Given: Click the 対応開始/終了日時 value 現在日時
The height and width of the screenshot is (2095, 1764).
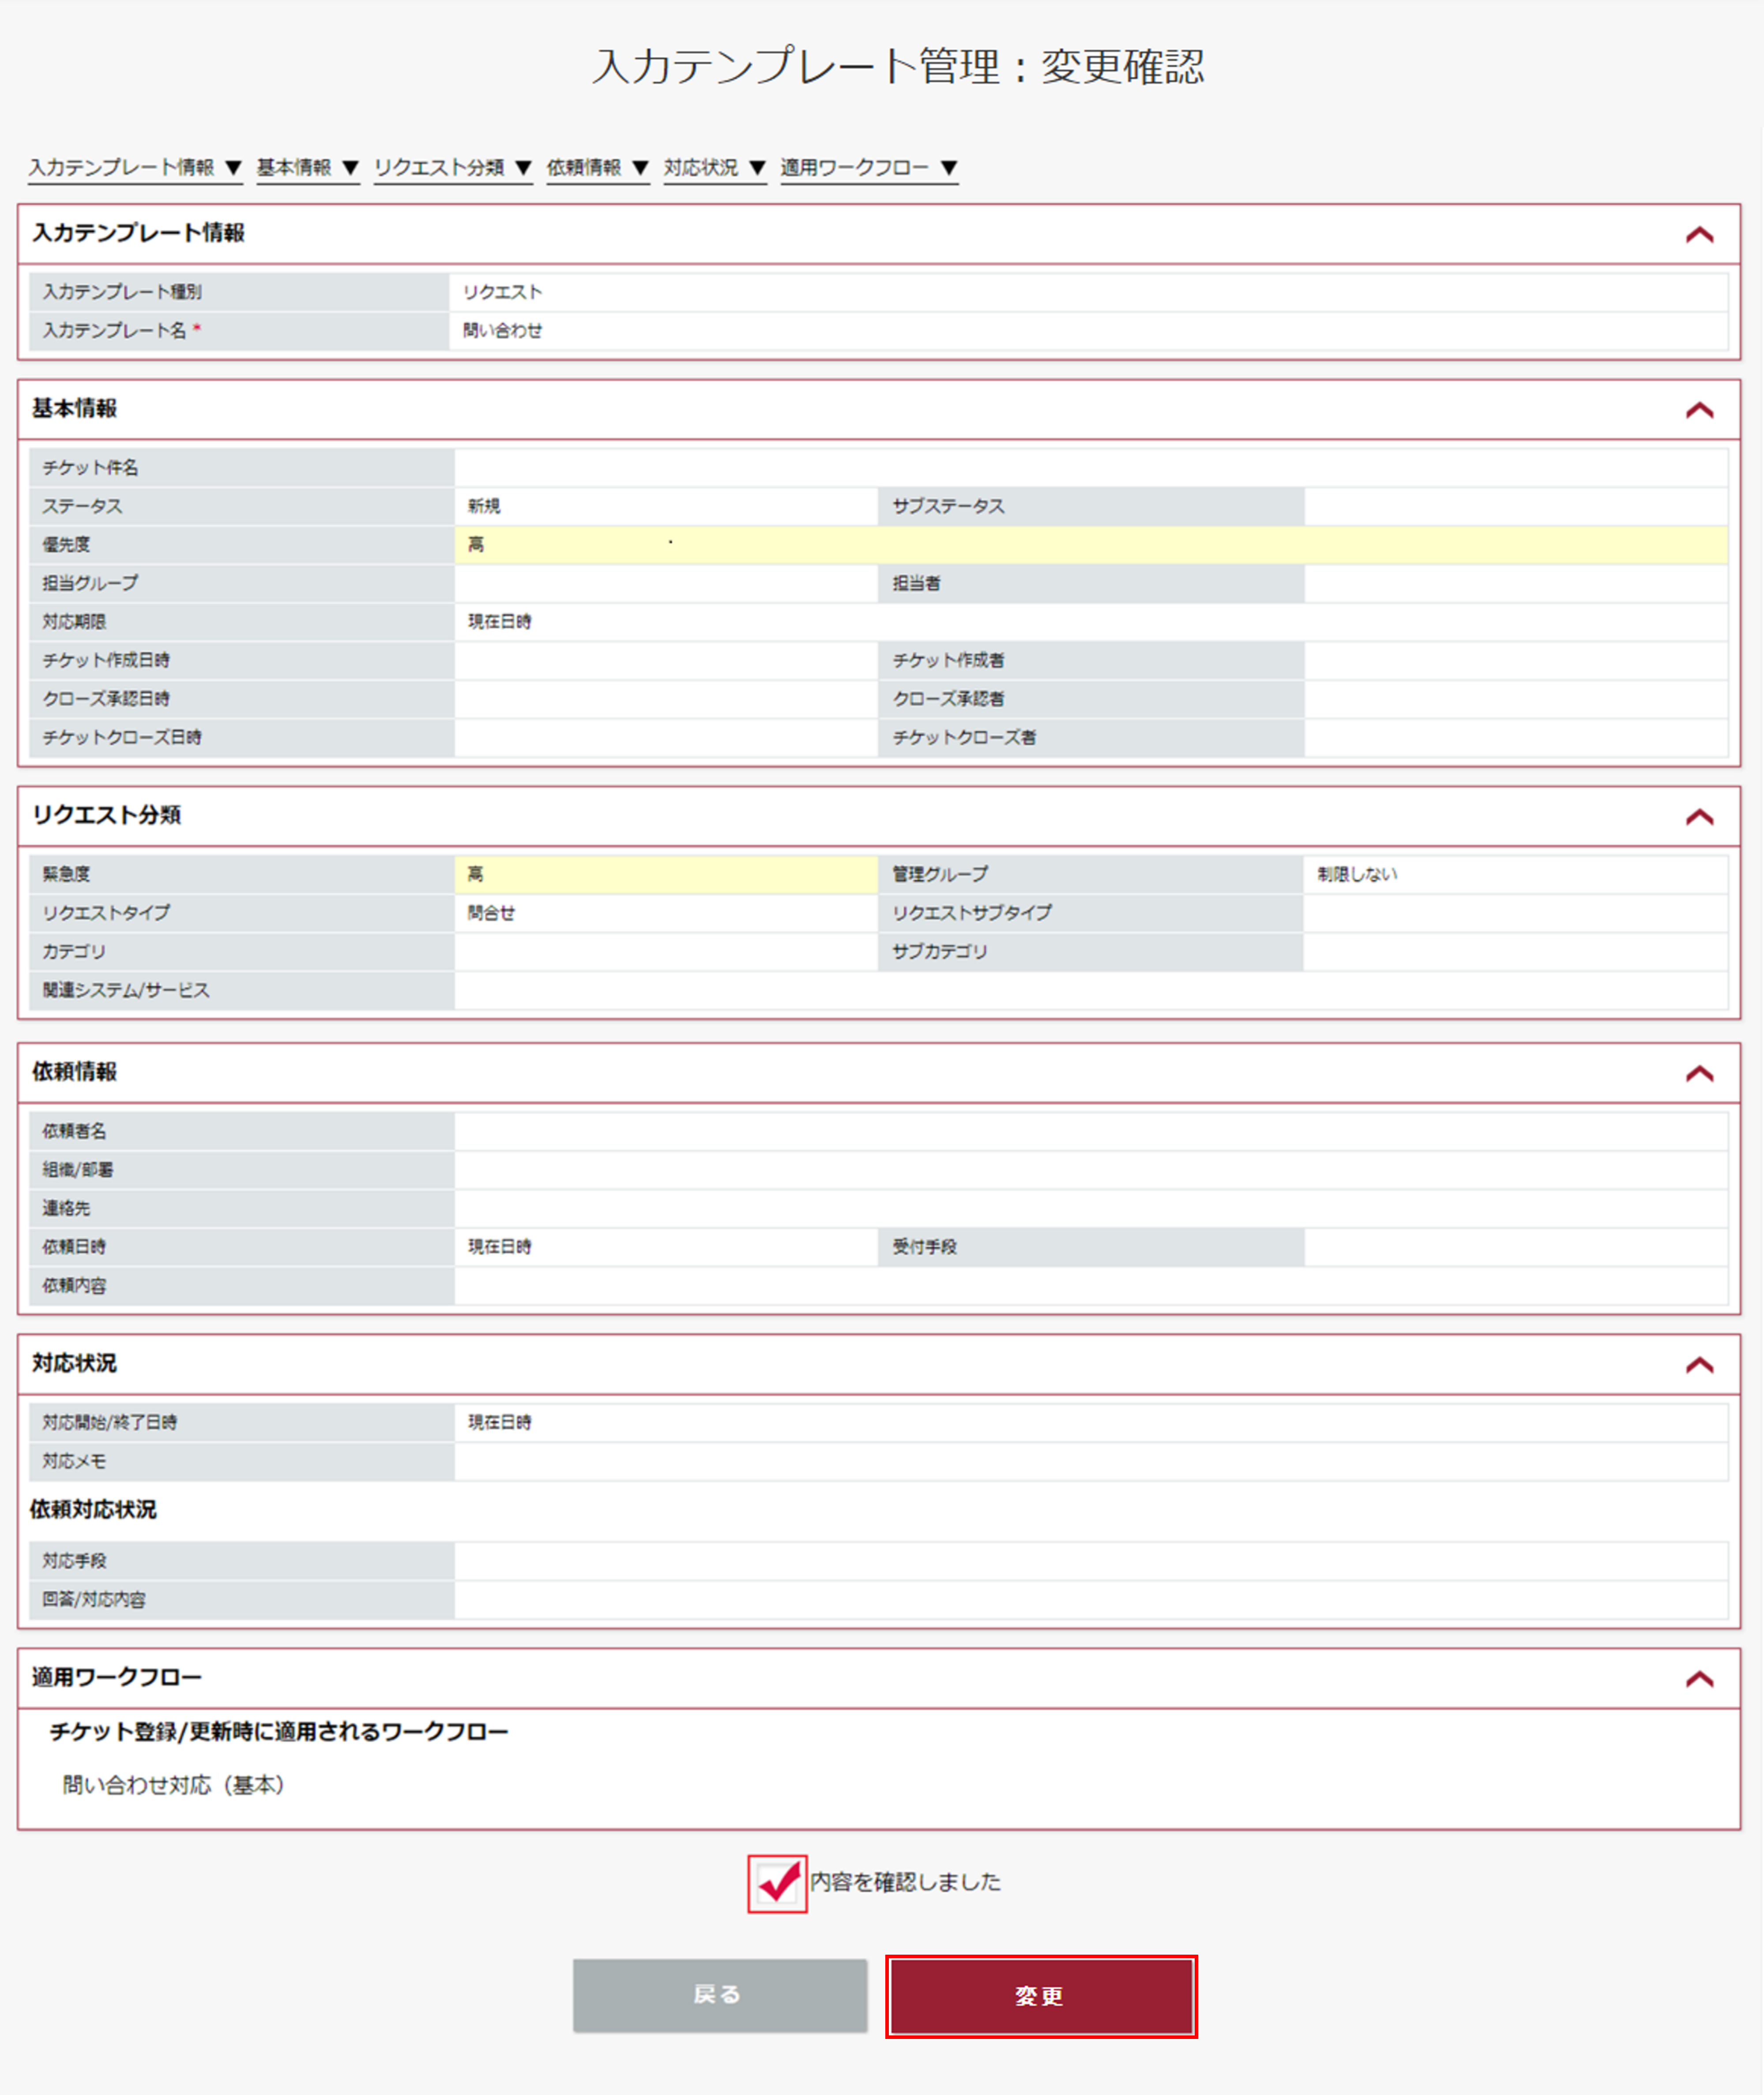Looking at the screenshot, I should [x=499, y=1422].
